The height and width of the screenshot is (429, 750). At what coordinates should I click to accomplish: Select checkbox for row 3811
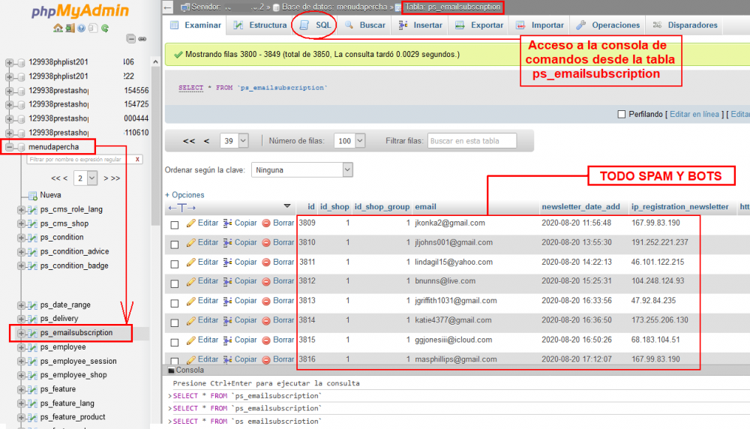pos(175,264)
